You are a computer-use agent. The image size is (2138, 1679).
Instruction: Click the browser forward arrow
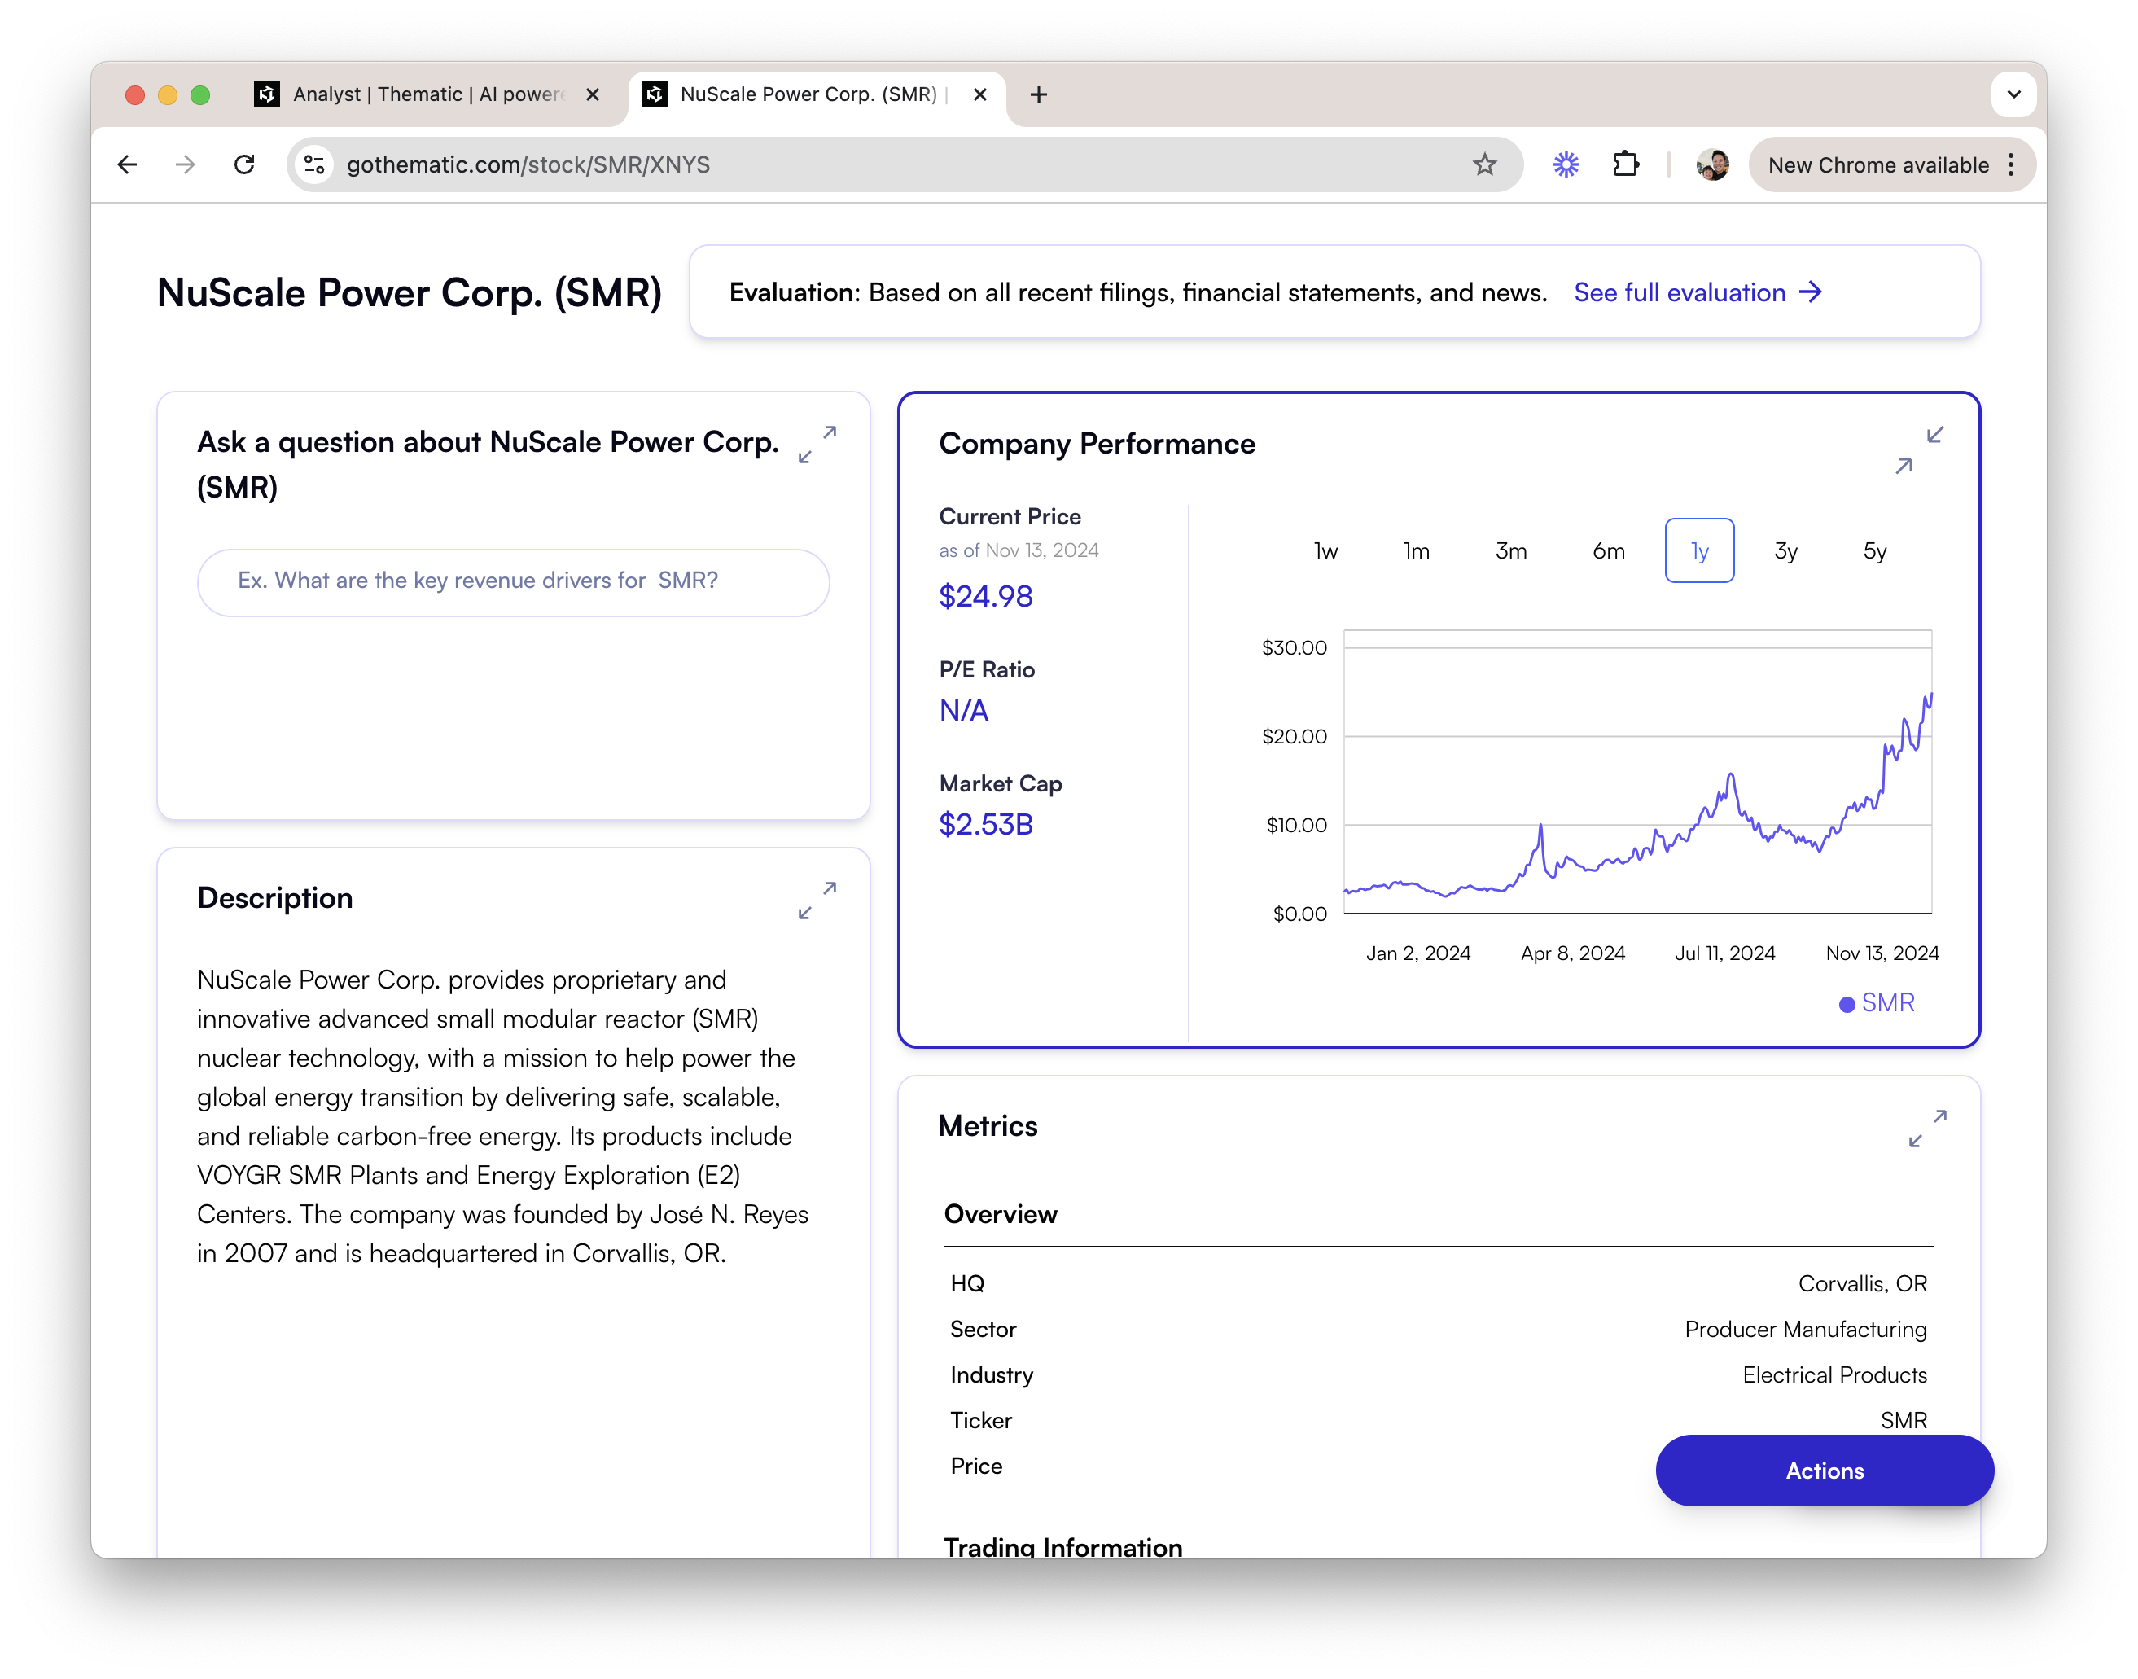click(185, 164)
